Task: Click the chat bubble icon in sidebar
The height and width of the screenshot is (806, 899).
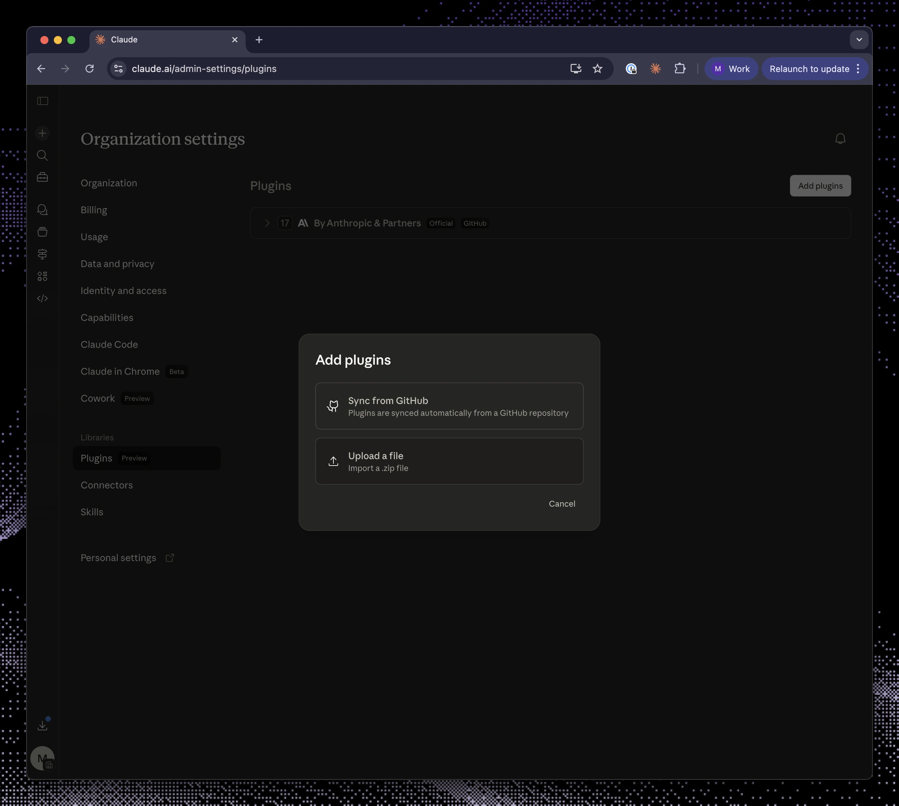Action: [x=42, y=210]
